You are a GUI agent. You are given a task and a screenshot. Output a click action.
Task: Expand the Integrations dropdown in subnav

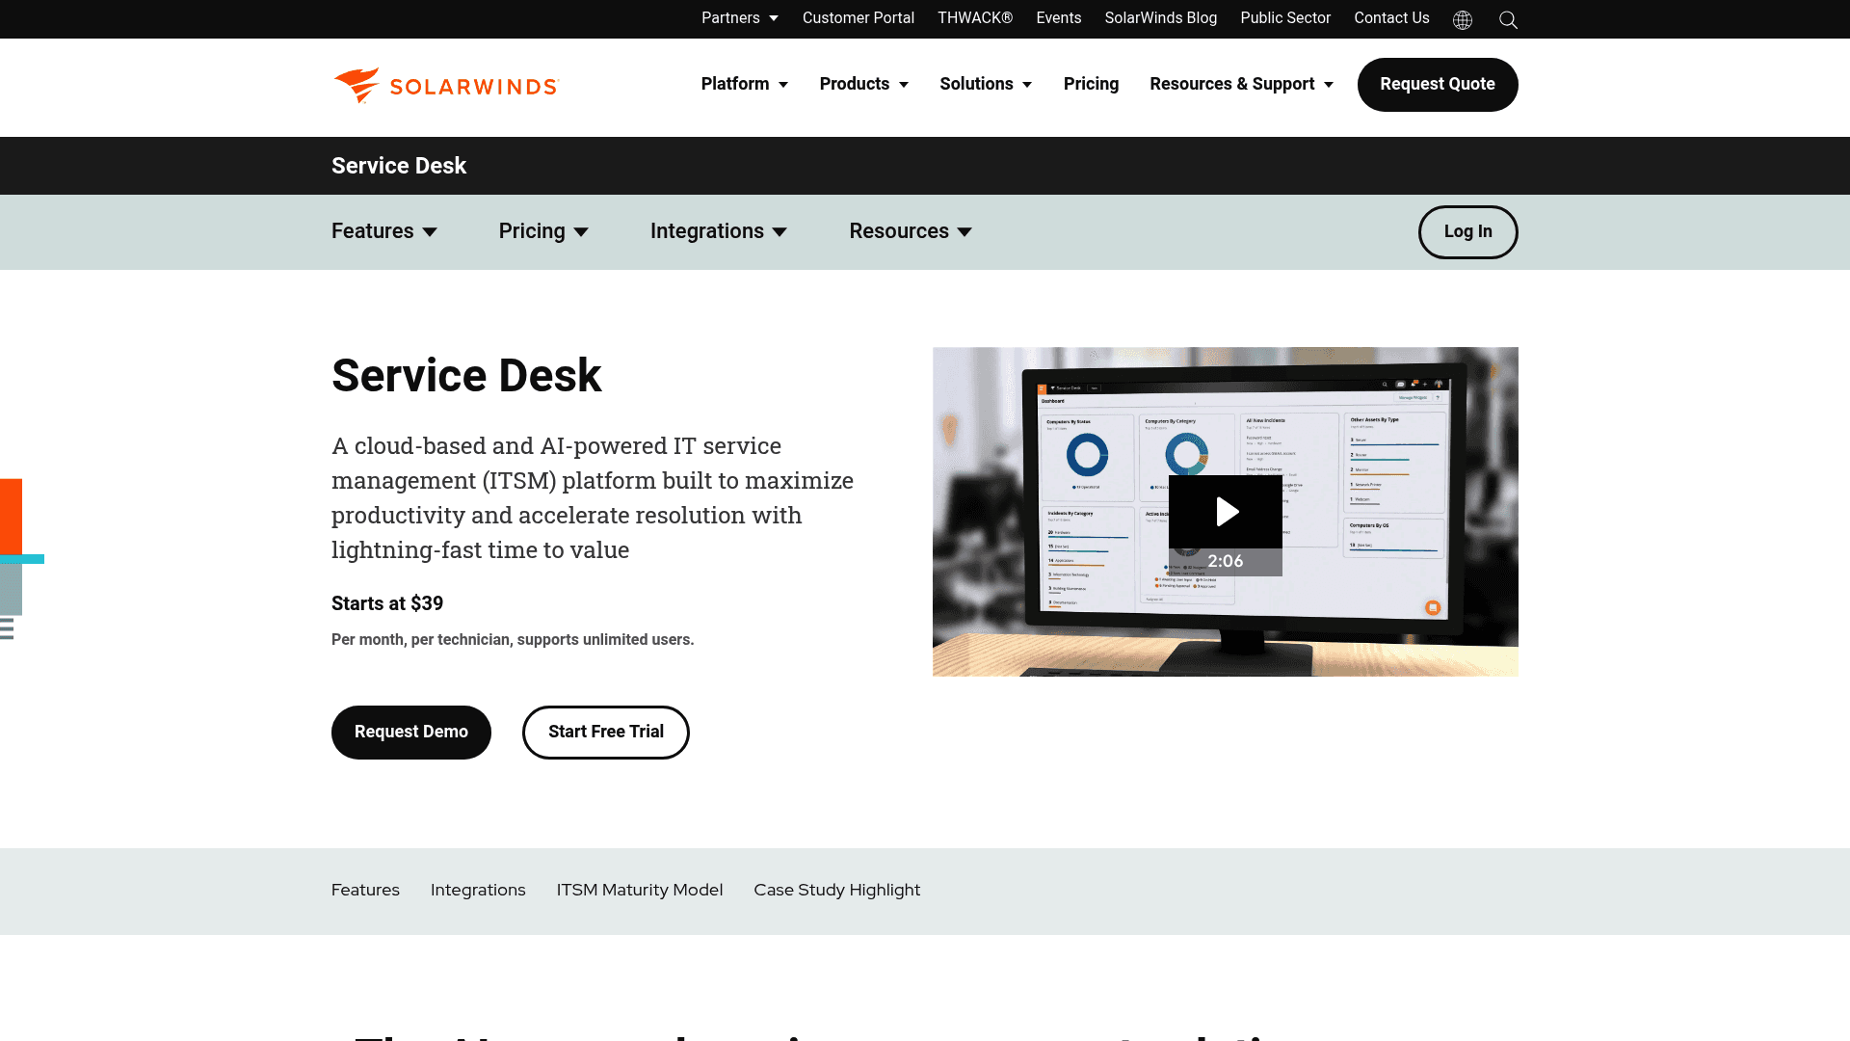(719, 231)
